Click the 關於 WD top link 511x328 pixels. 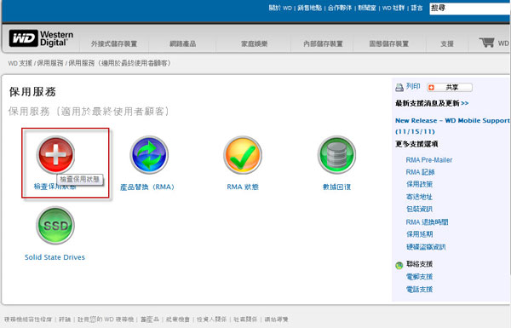coord(280,8)
